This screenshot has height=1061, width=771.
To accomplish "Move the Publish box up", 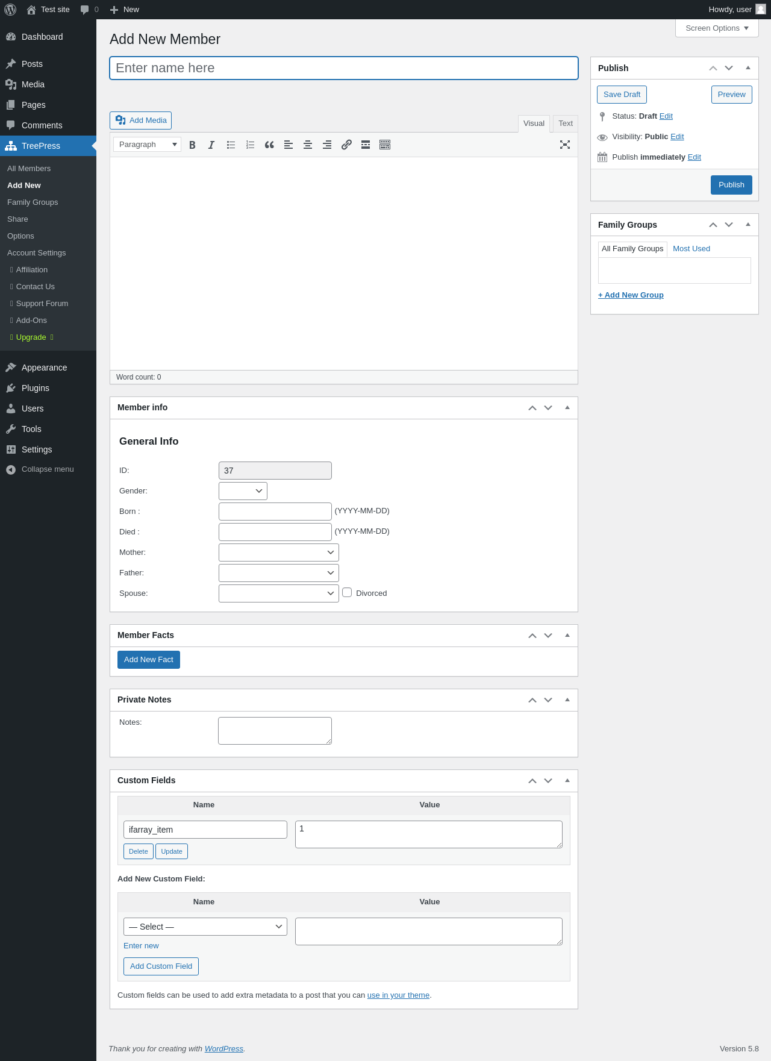I will (713, 68).
